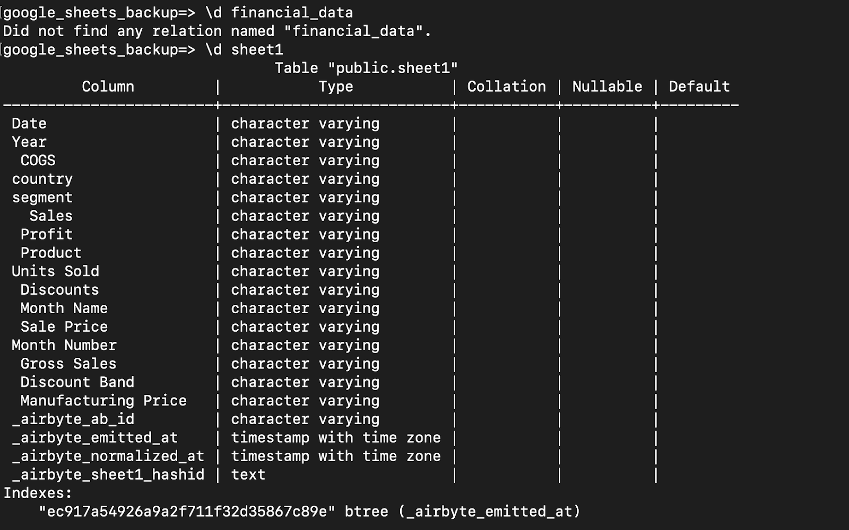The width and height of the screenshot is (849, 530).
Task: Select the Date column row
Action: click(371, 124)
